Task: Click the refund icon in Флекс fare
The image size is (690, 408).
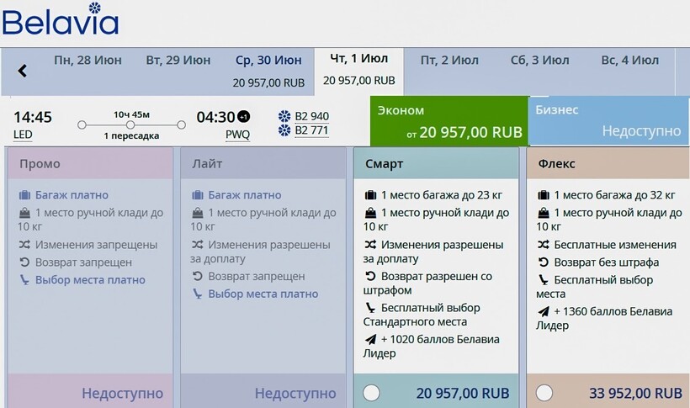Action: (x=543, y=262)
